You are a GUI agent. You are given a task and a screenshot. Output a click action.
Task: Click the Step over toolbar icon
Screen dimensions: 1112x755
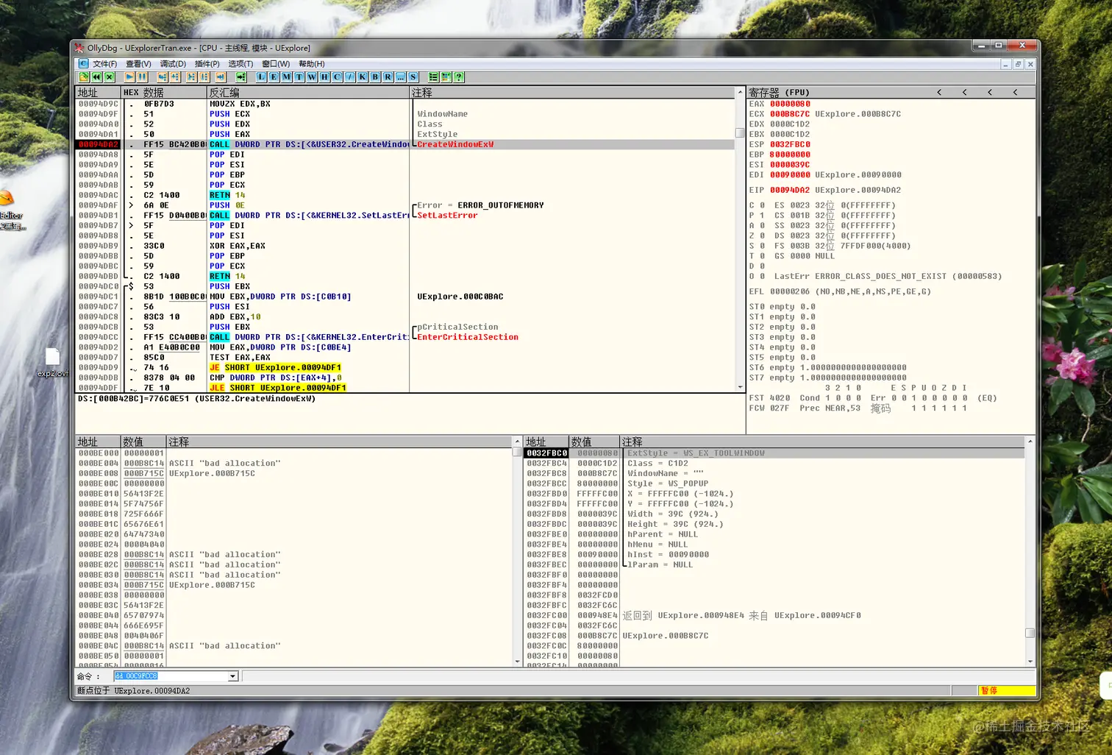(x=175, y=77)
